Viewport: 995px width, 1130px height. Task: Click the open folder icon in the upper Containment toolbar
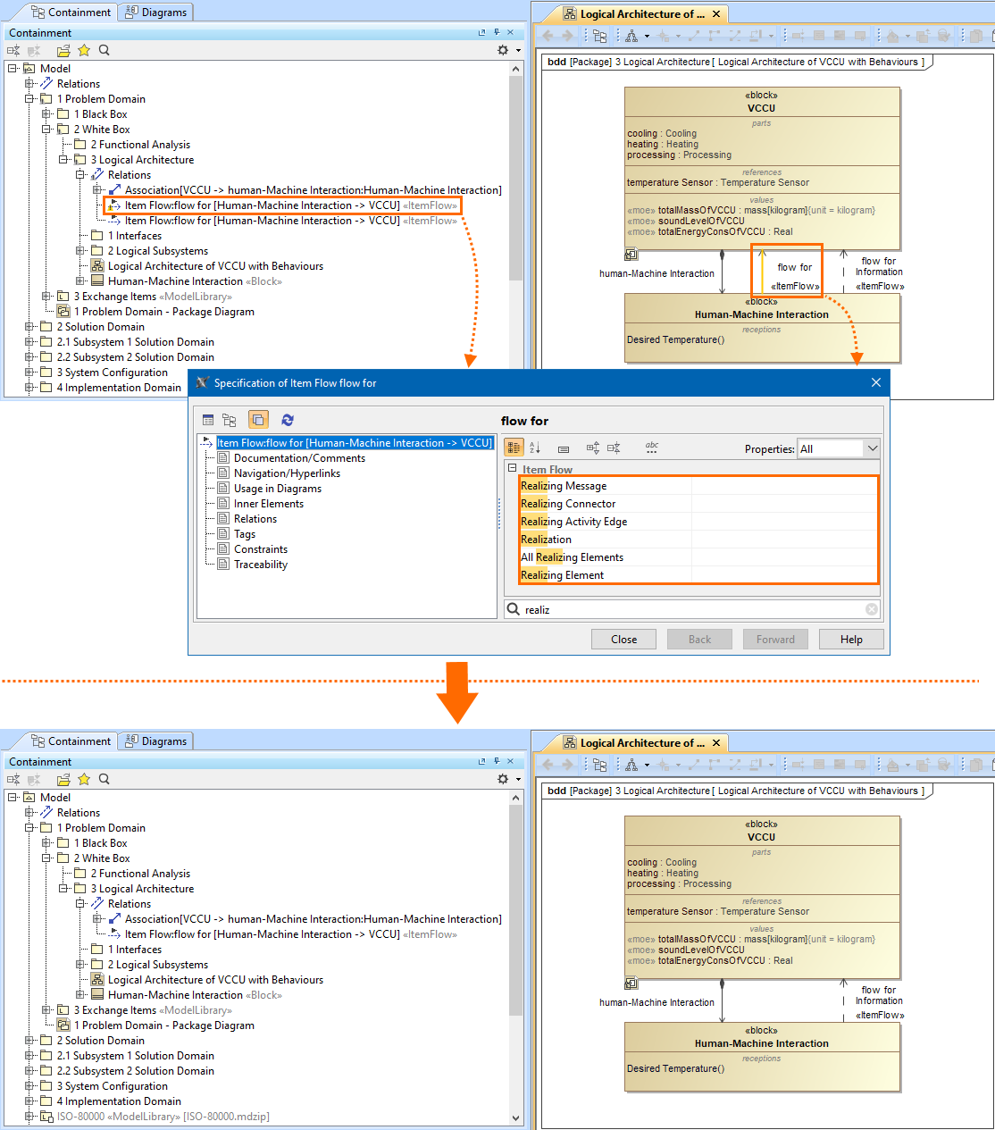[63, 51]
